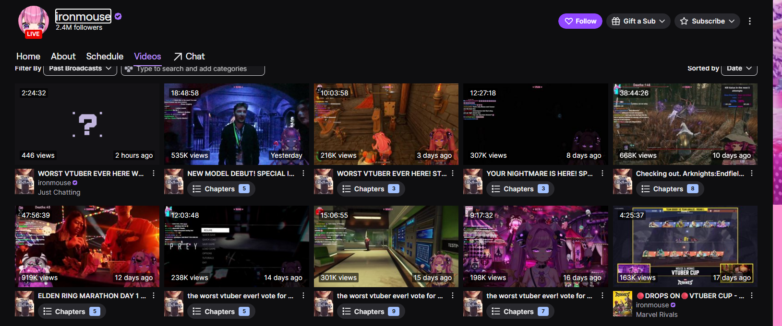Open ironmouse link under WORST VTUBER EVER HERE W...
This screenshot has height=326, width=782.
pyautogui.click(x=54, y=183)
